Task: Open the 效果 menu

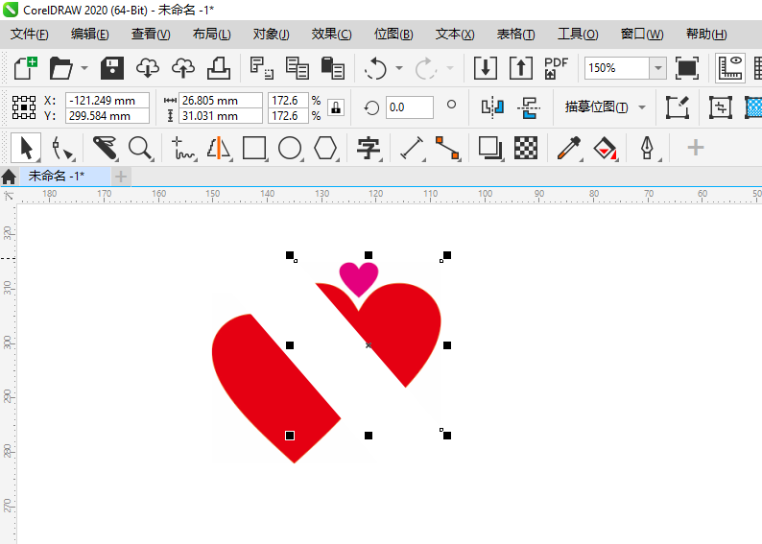Action: (331, 34)
